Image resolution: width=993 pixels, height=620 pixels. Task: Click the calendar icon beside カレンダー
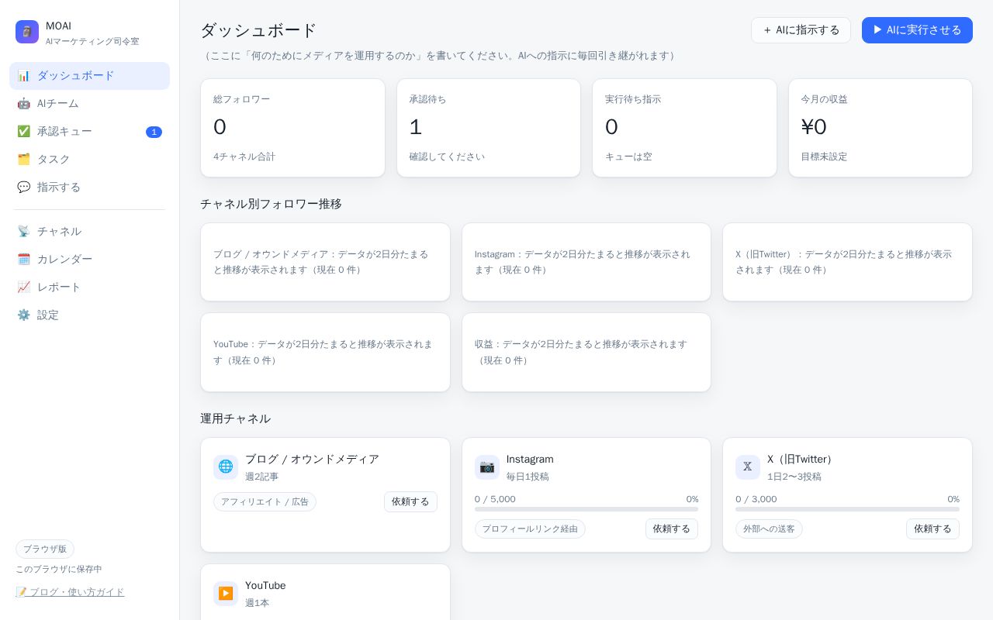click(x=23, y=260)
